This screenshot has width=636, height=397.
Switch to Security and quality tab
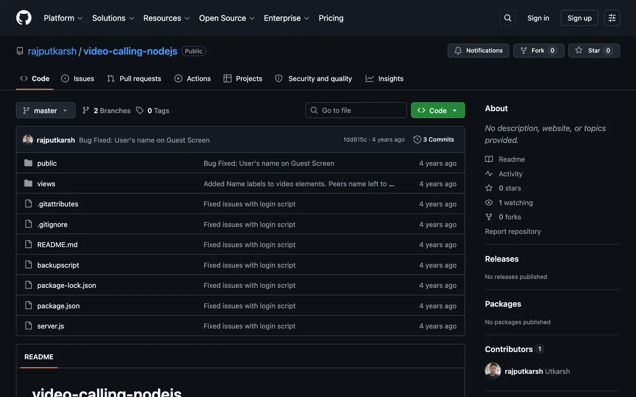(x=313, y=78)
